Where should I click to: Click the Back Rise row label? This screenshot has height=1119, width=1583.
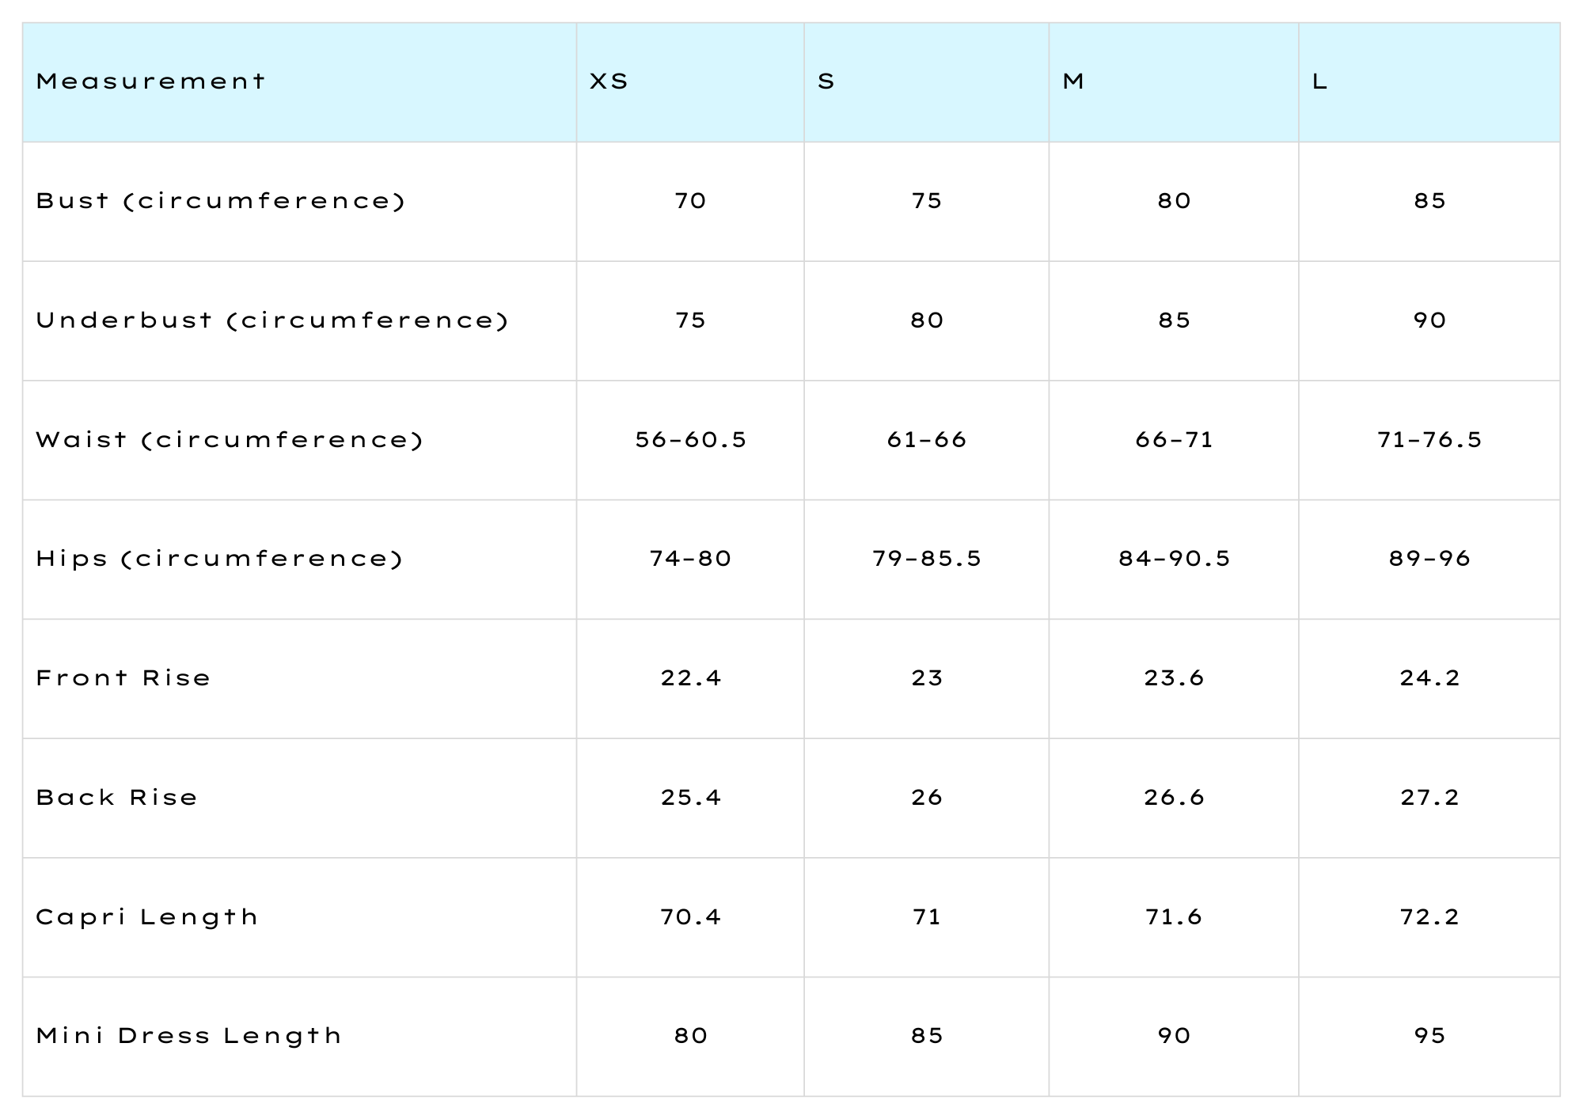pos(117,798)
